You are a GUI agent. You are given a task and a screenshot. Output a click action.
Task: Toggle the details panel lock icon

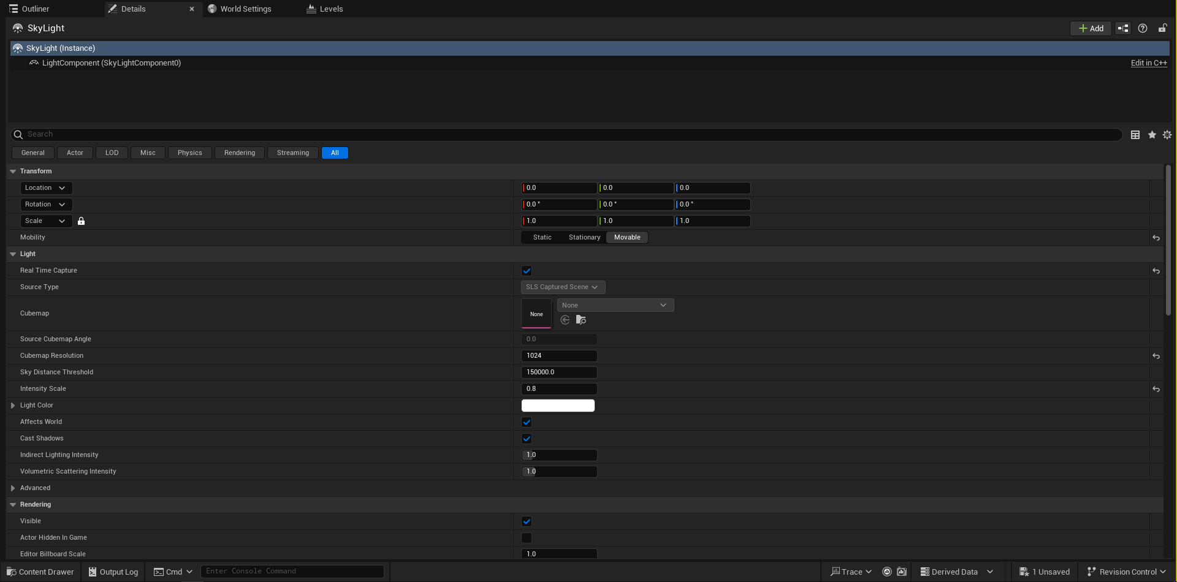click(1162, 28)
